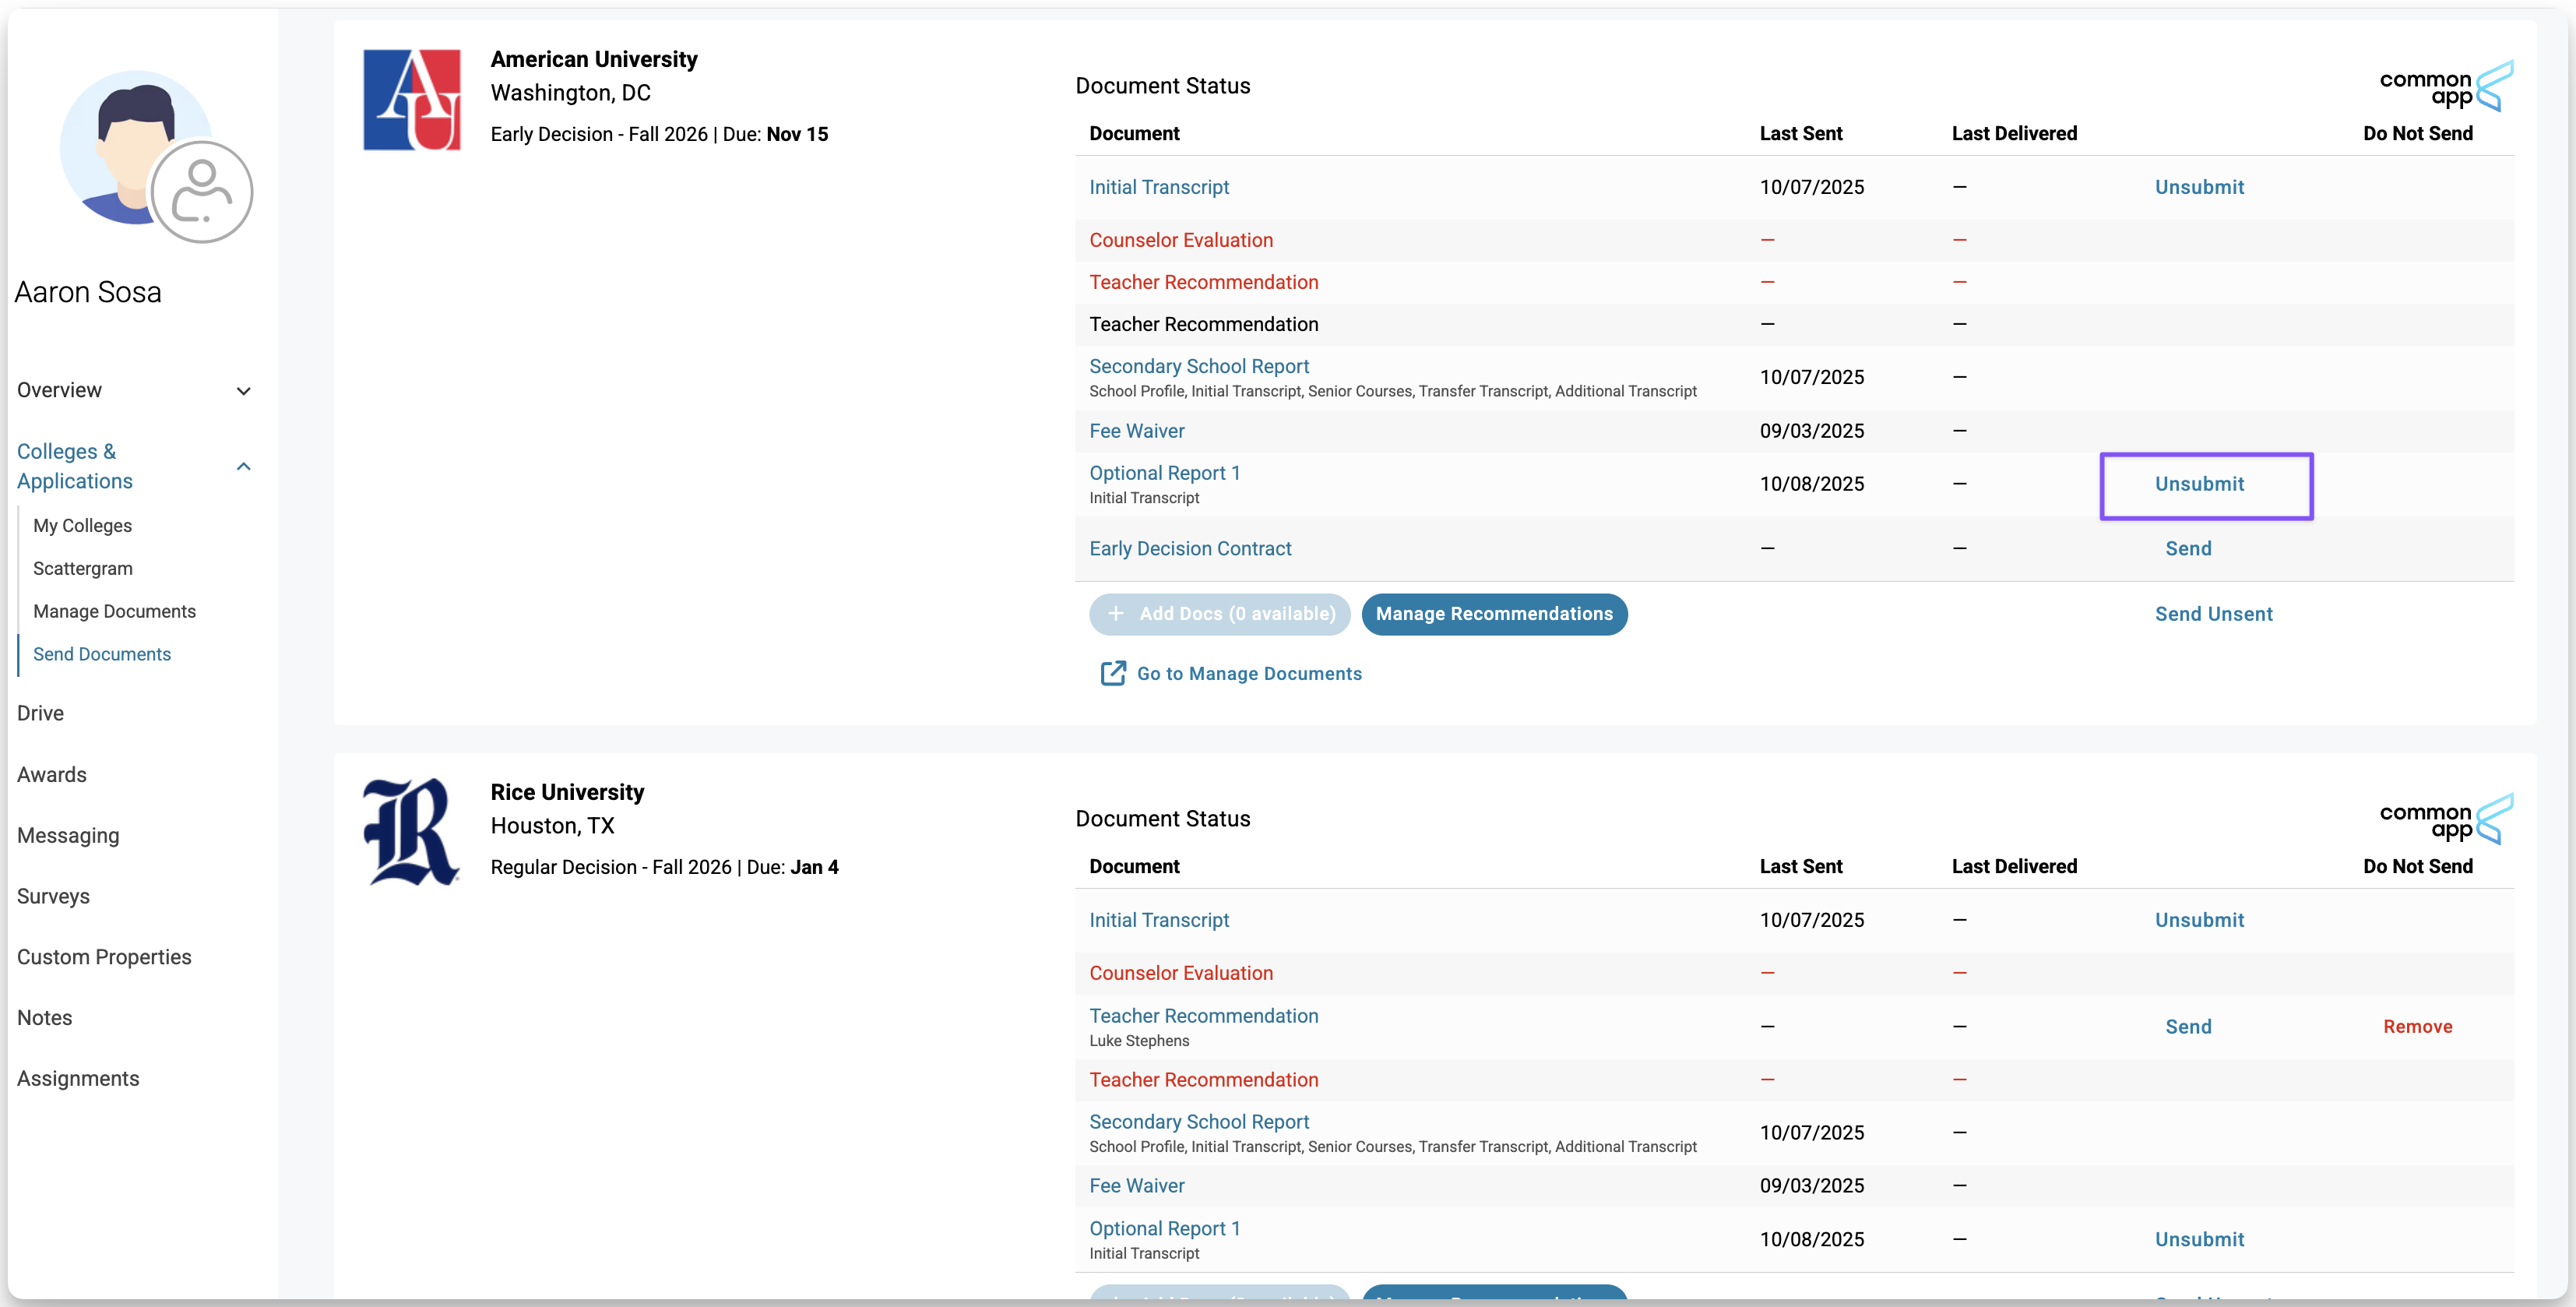Click American University's Common App logo
Screen dimensions: 2576x1307
coord(2446,87)
